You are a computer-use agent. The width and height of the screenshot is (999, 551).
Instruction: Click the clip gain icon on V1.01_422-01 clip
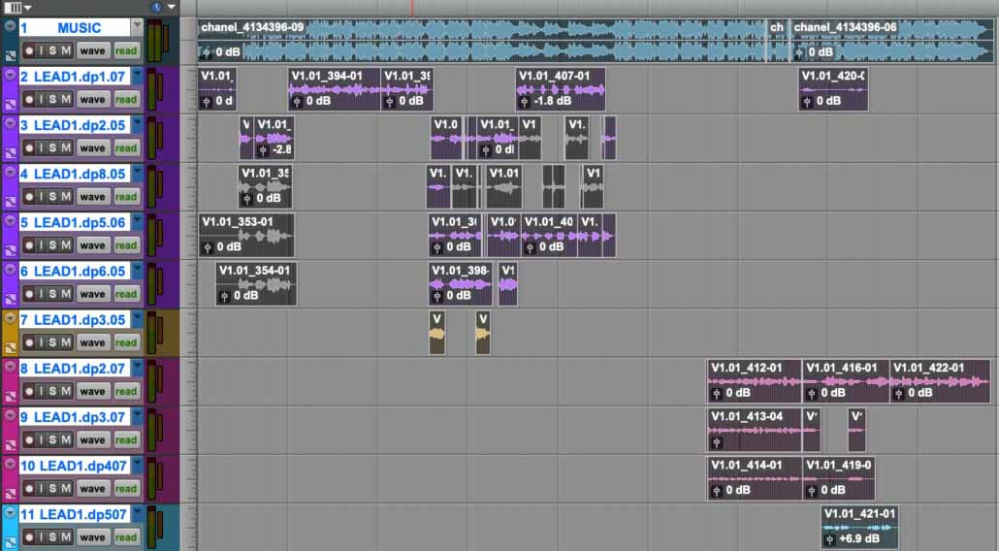(899, 393)
